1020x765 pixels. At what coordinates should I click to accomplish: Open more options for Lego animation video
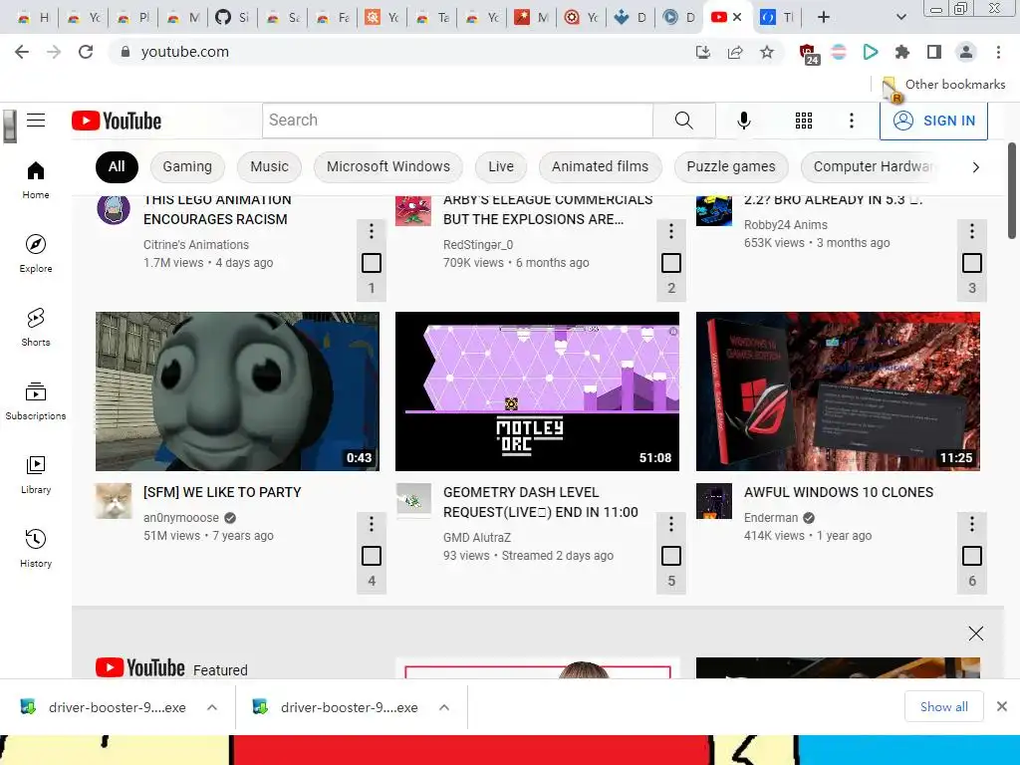(x=372, y=230)
